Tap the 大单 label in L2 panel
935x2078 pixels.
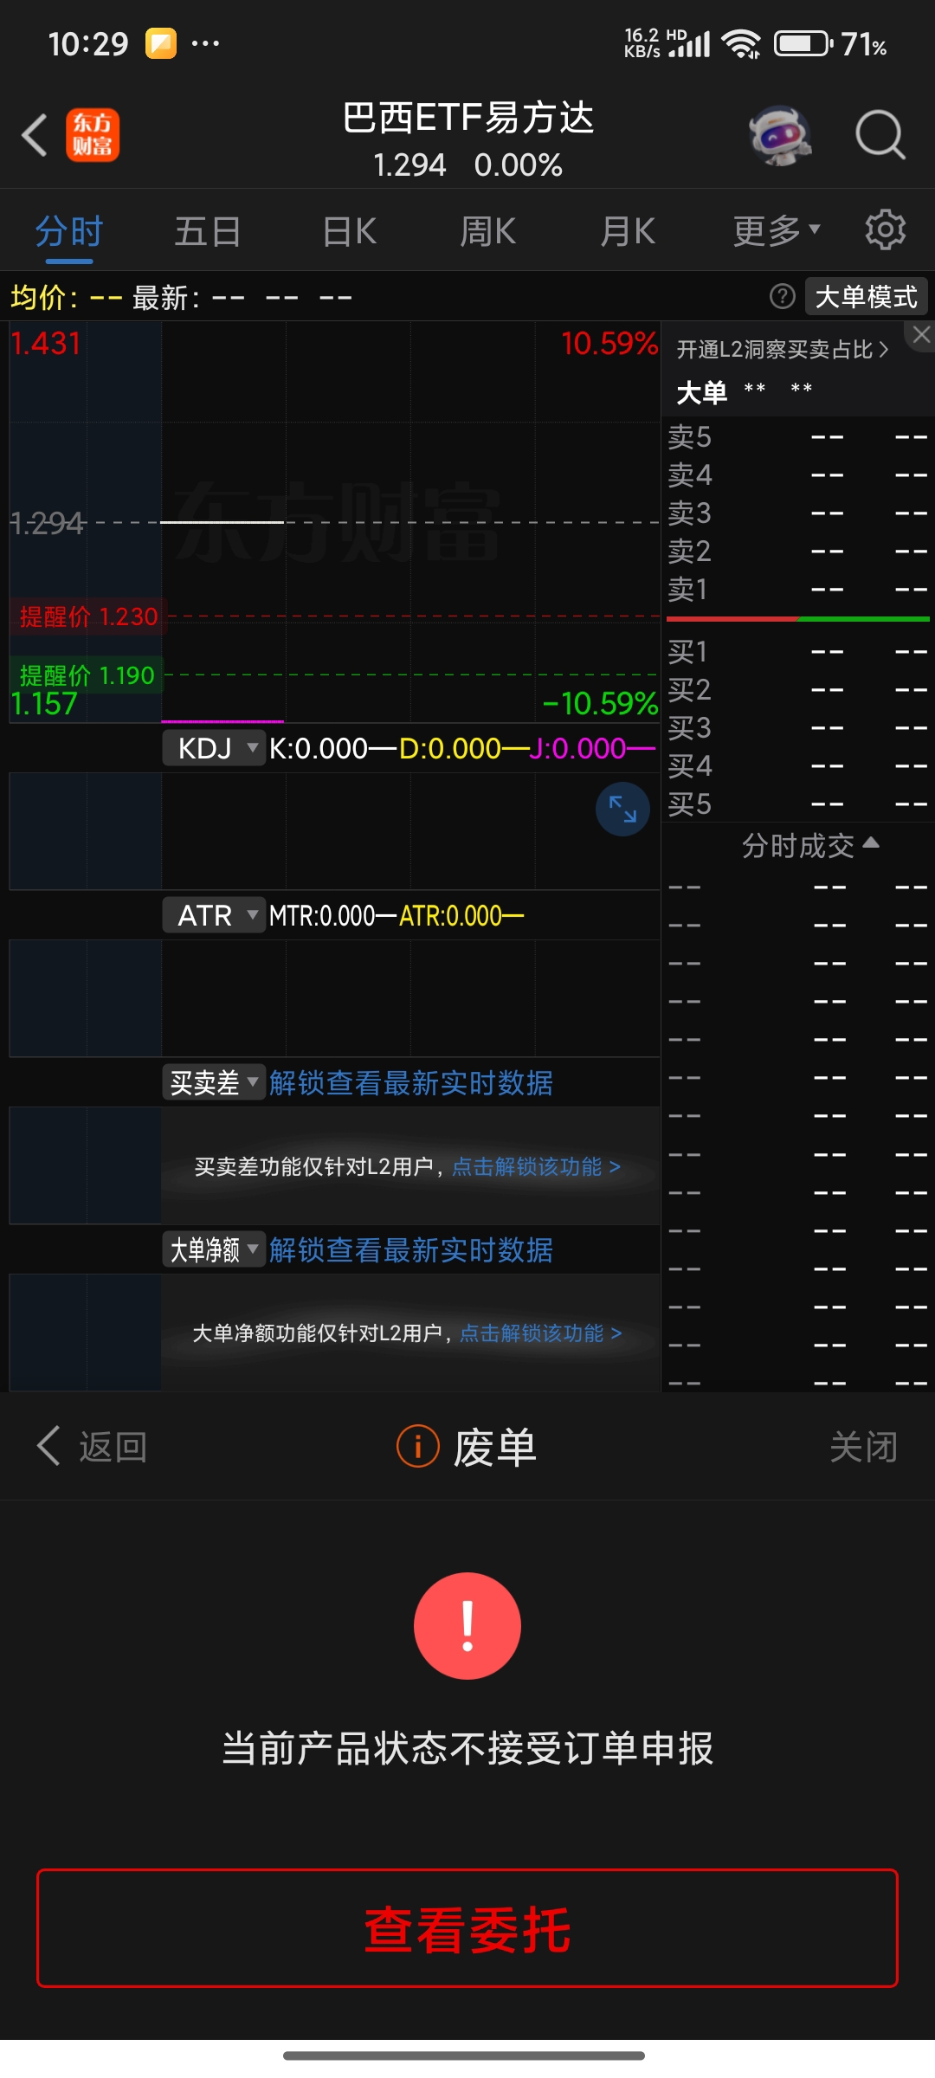point(701,392)
